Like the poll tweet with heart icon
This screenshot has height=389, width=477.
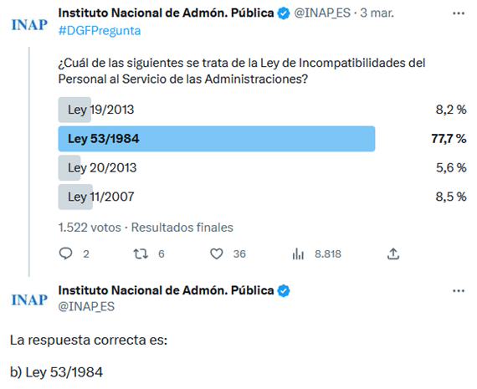[x=216, y=253]
